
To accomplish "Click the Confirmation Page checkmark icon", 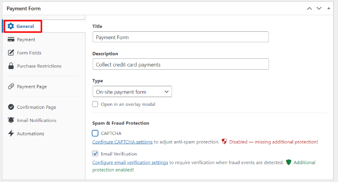I will 11,107.
